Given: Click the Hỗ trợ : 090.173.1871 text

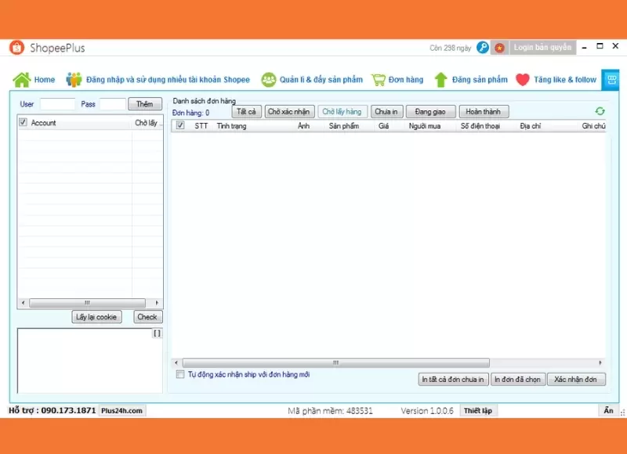Looking at the screenshot, I should point(53,410).
